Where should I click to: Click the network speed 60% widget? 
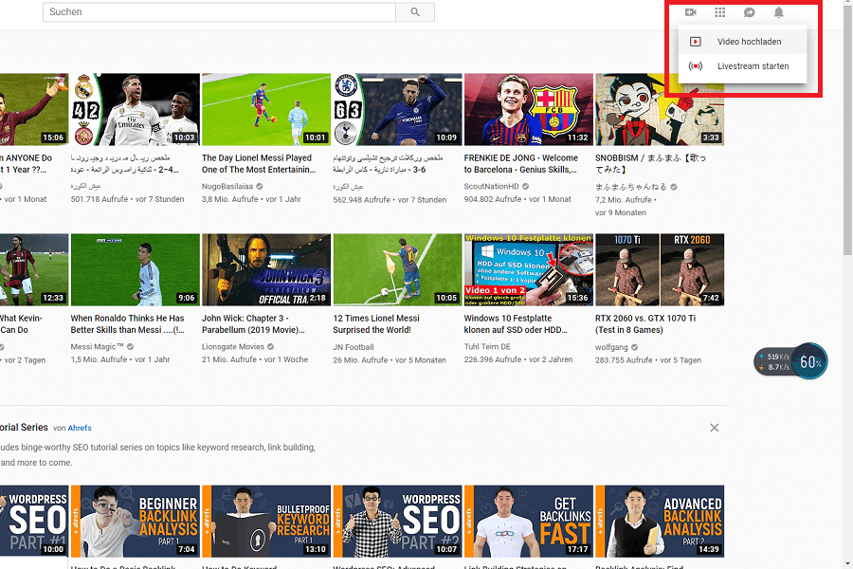(x=790, y=361)
